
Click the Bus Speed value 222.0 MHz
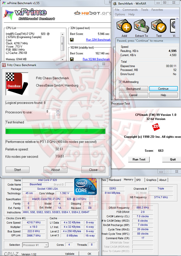[34, 231]
